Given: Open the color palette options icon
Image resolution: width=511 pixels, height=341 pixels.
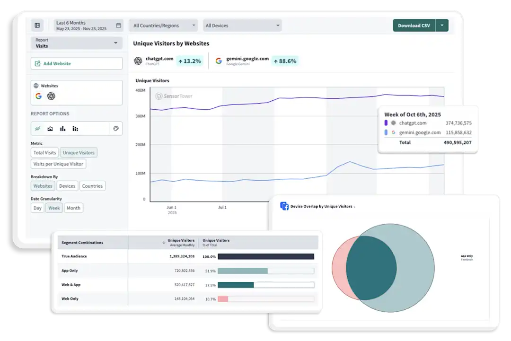Looking at the screenshot, I should coord(116,129).
